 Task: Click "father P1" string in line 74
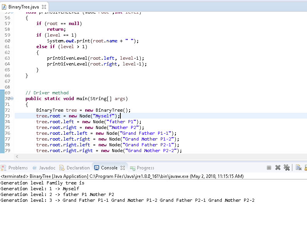point(121,122)
